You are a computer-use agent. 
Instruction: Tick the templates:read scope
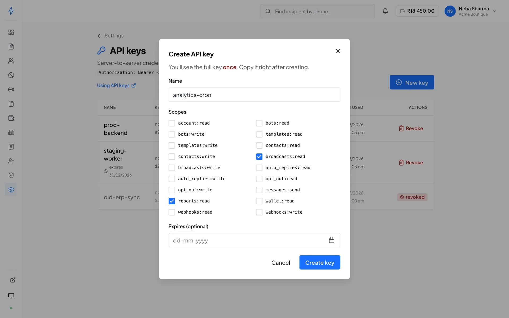pyautogui.click(x=259, y=134)
